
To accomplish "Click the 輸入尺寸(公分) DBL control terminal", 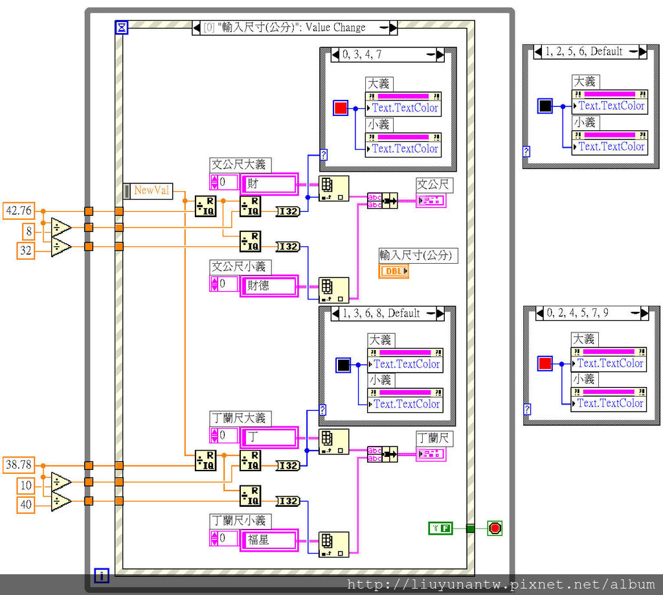I will 394,271.
